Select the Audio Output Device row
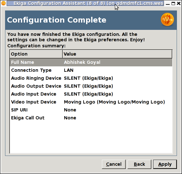 [91, 86]
